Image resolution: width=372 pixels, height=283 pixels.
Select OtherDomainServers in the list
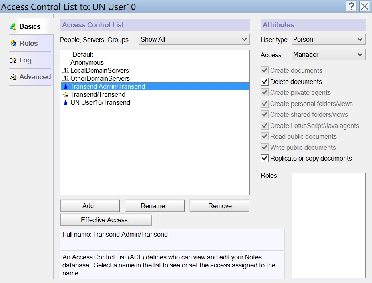[155, 78]
